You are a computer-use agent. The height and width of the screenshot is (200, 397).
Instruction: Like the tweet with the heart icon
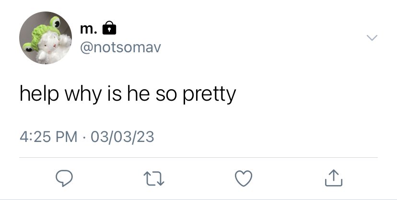tap(244, 178)
